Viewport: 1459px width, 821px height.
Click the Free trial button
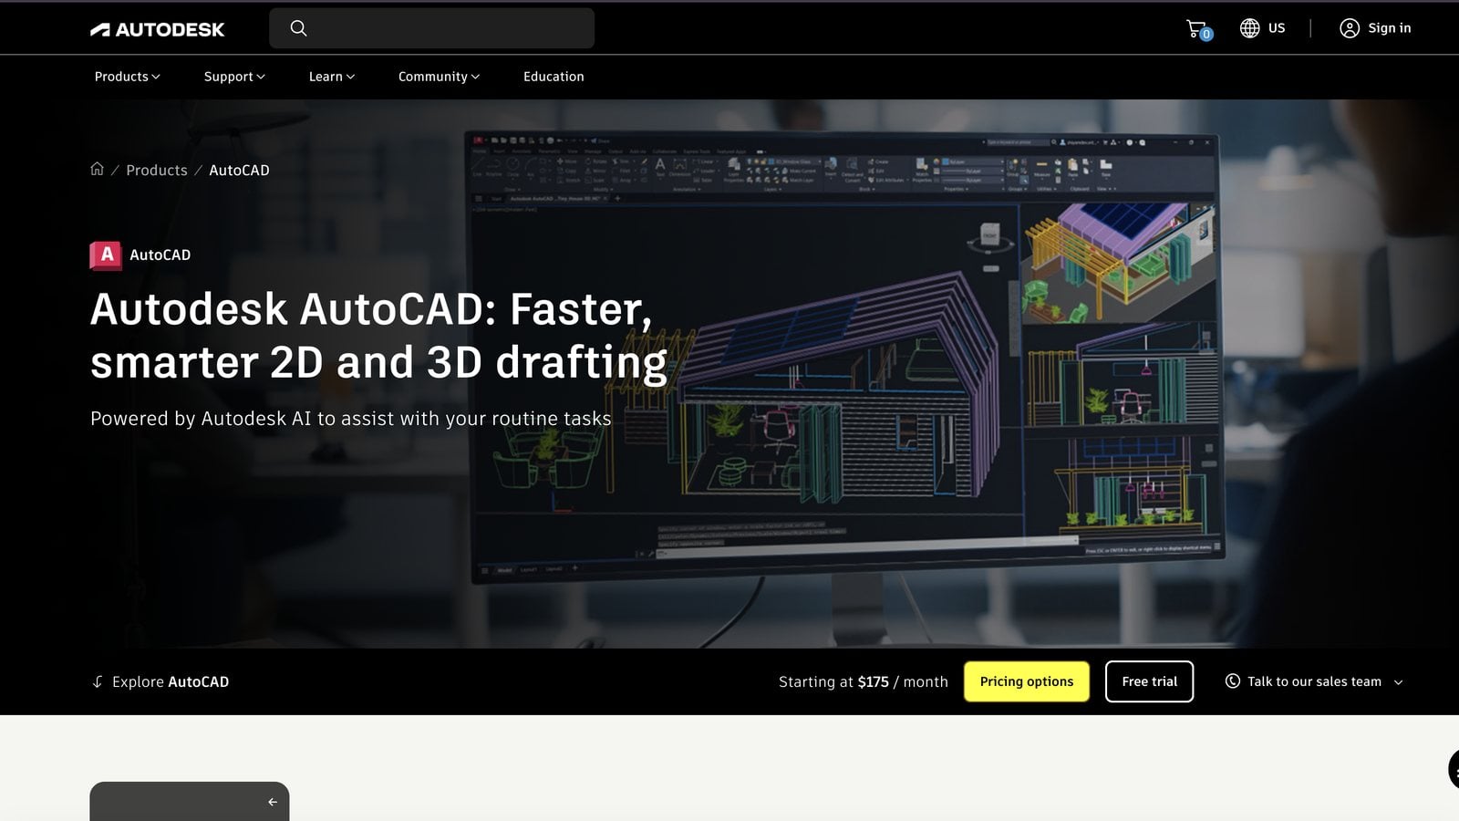point(1149,681)
